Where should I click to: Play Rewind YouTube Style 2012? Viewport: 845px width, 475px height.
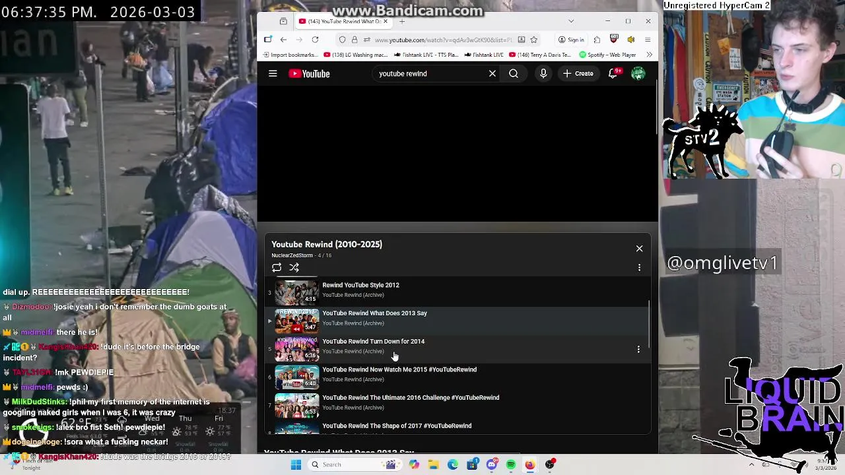pyautogui.click(x=360, y=285)
